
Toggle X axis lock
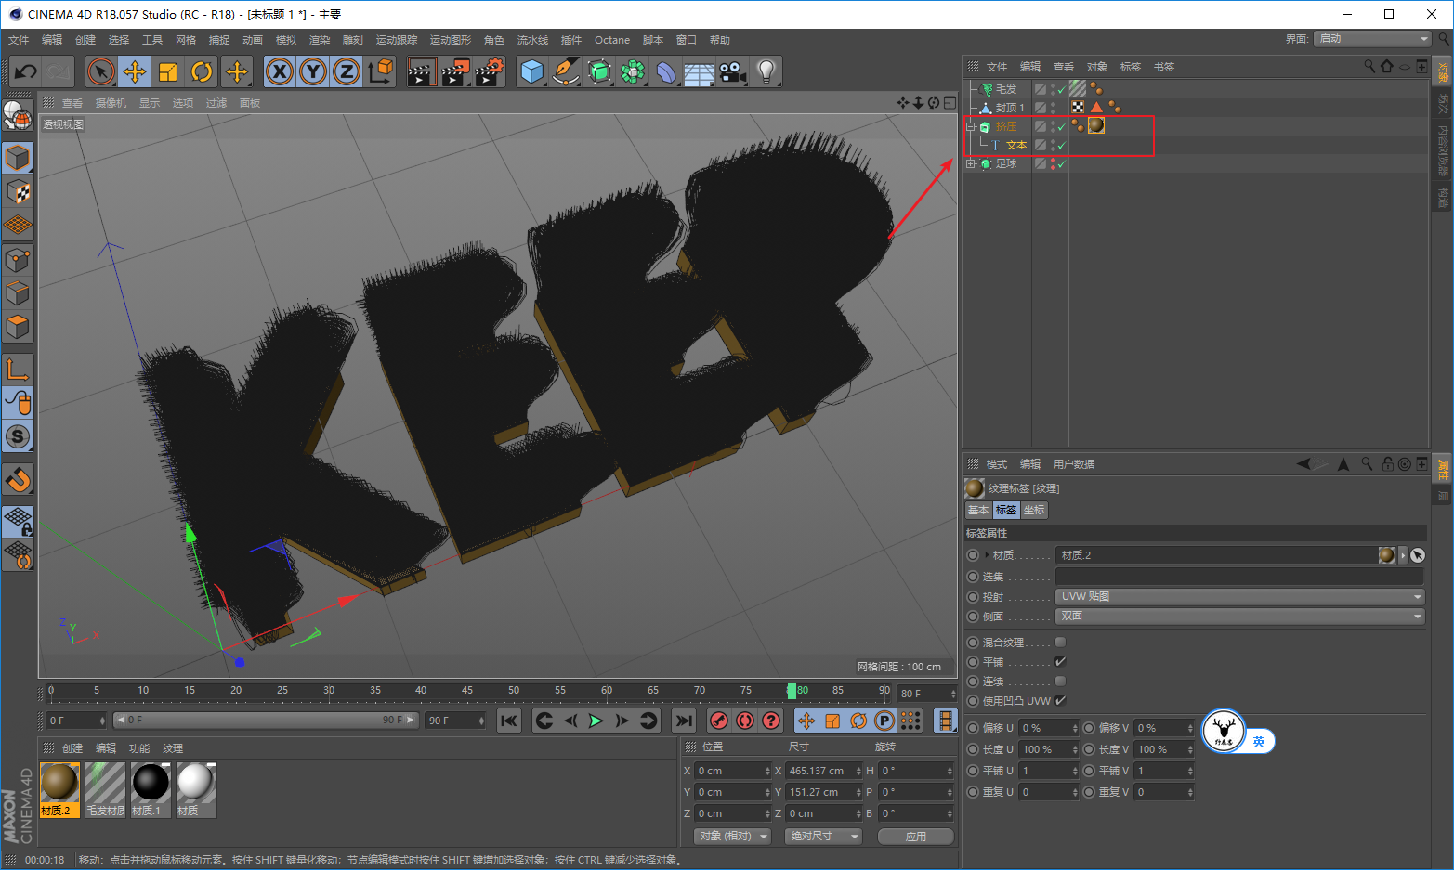[x=280, y=71]
